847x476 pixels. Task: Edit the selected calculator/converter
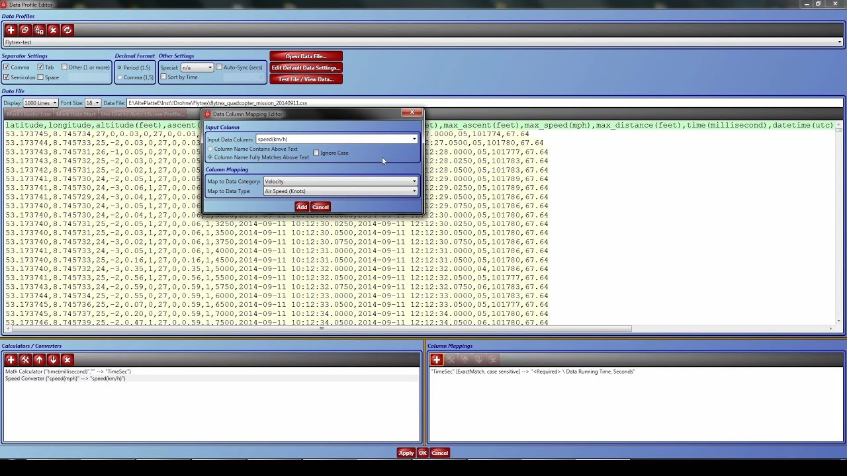25,360
